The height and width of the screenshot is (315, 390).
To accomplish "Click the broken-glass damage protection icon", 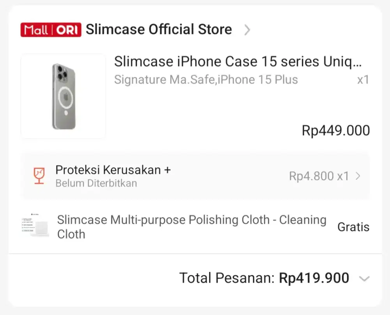I will [39, 176].
